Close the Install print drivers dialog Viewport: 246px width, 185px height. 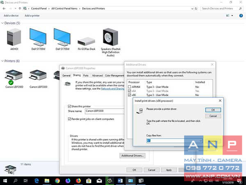pos(220,101)
